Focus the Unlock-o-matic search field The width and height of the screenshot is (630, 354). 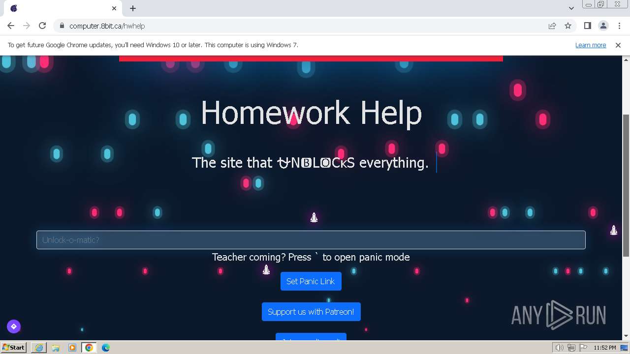point(311,240)
